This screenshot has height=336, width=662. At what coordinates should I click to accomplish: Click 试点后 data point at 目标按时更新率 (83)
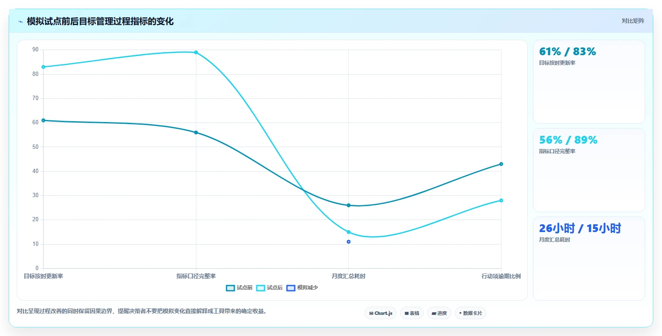(x=43, y=67)
